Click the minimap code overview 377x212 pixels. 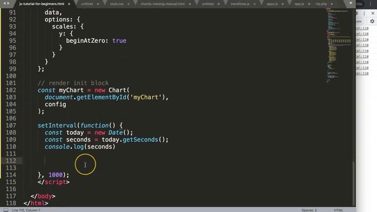[x=339, y=46]
